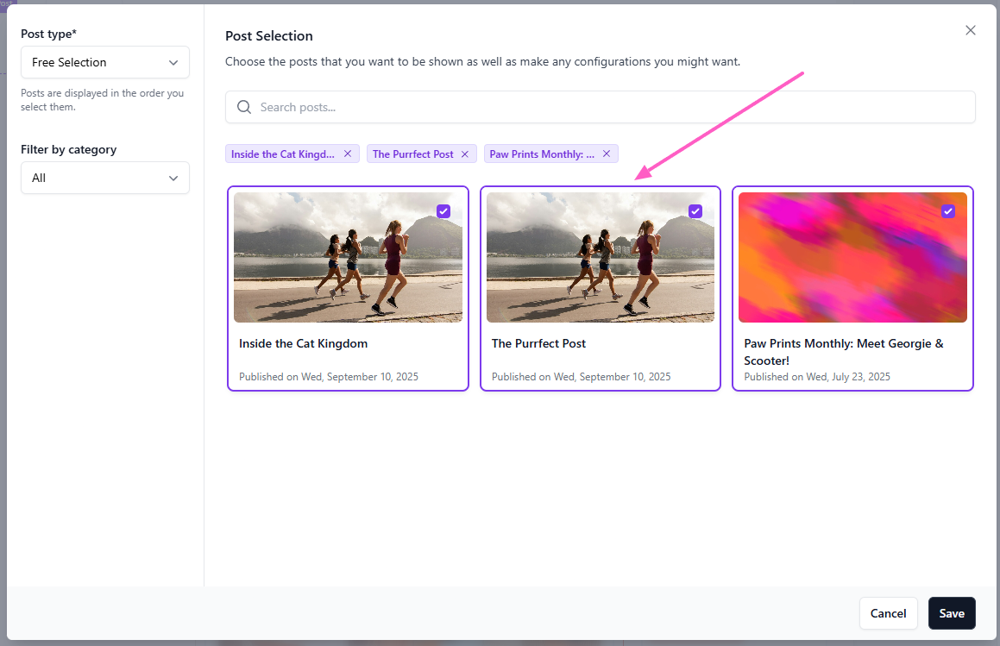Click the search magnifier icon
1000x646 pixels.
point(244,107)
